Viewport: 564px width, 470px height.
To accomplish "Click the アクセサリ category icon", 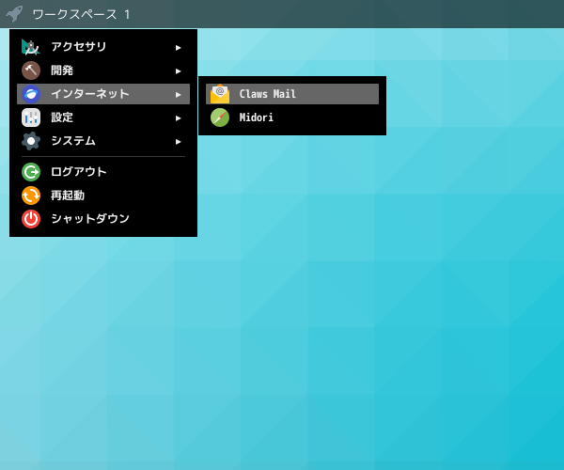I will tap(31, 47).
